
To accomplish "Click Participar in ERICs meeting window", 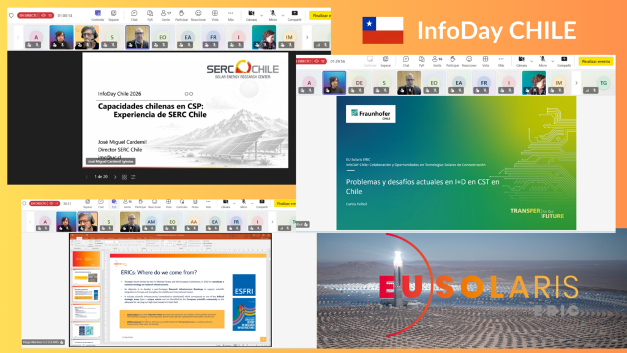I will 140,203.
